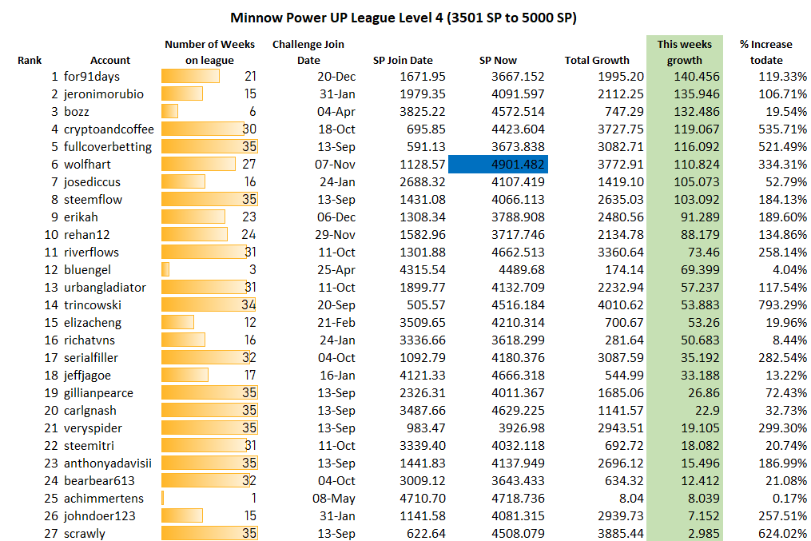Click account gillianpearce
Image resolution: width=811 pixels, height=541 pixels.
click(x=98, y=393)
